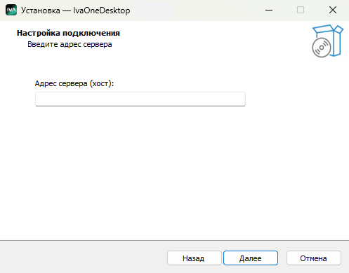Click the server address (хост) input field
The height and width of the screenshot is (273, 349).
(140, 99)
